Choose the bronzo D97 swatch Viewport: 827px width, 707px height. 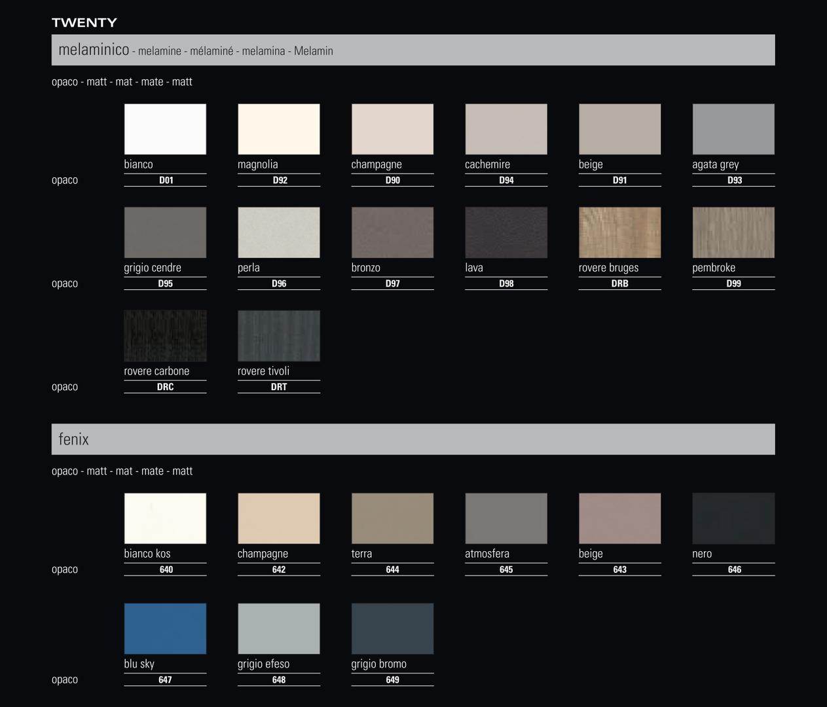pos(392,232)
